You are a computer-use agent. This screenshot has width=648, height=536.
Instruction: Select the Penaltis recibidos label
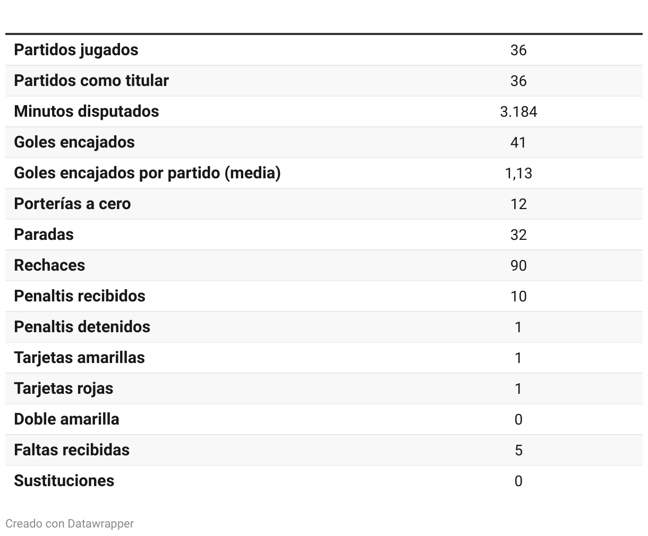coord(80,296)
